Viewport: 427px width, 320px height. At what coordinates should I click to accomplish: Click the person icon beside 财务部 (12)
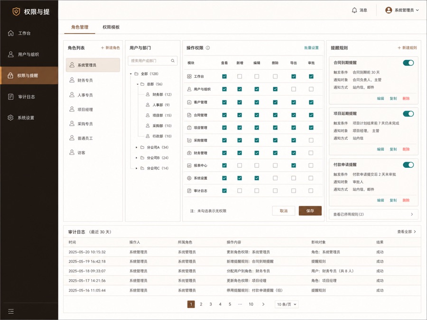[x=148, y=94]
